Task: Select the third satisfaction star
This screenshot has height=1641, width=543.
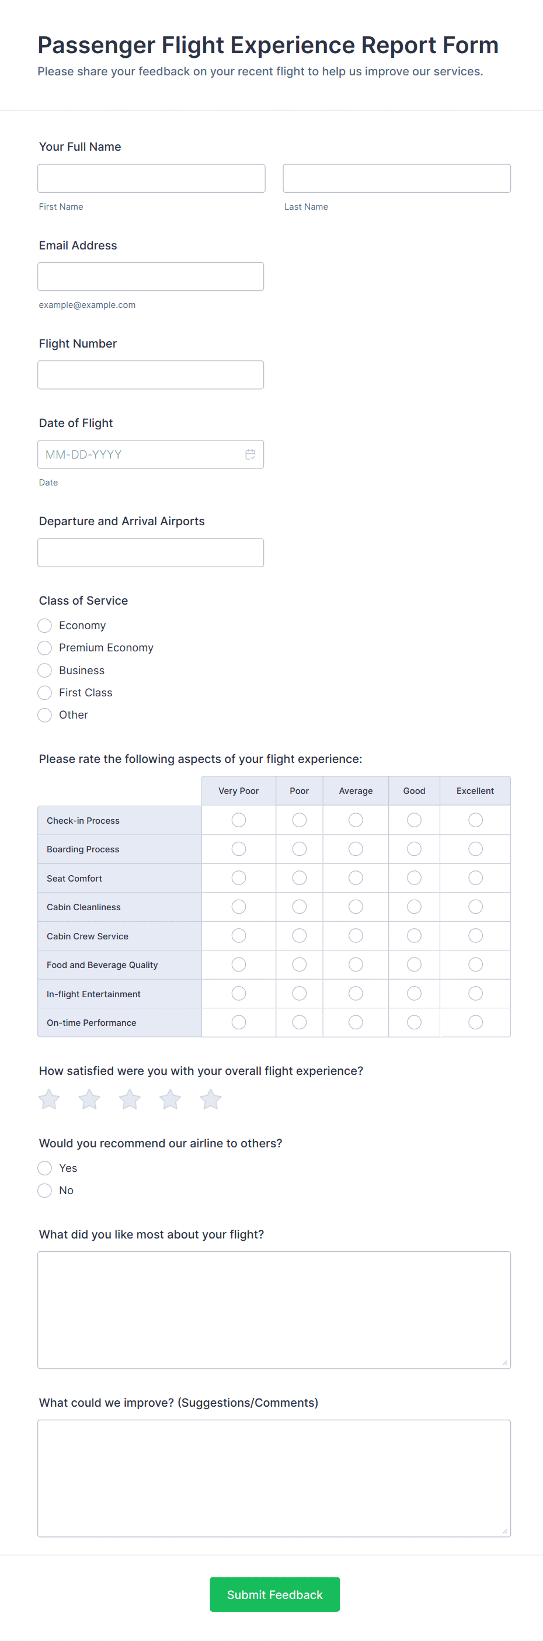Action: (x=130, y=1099)
